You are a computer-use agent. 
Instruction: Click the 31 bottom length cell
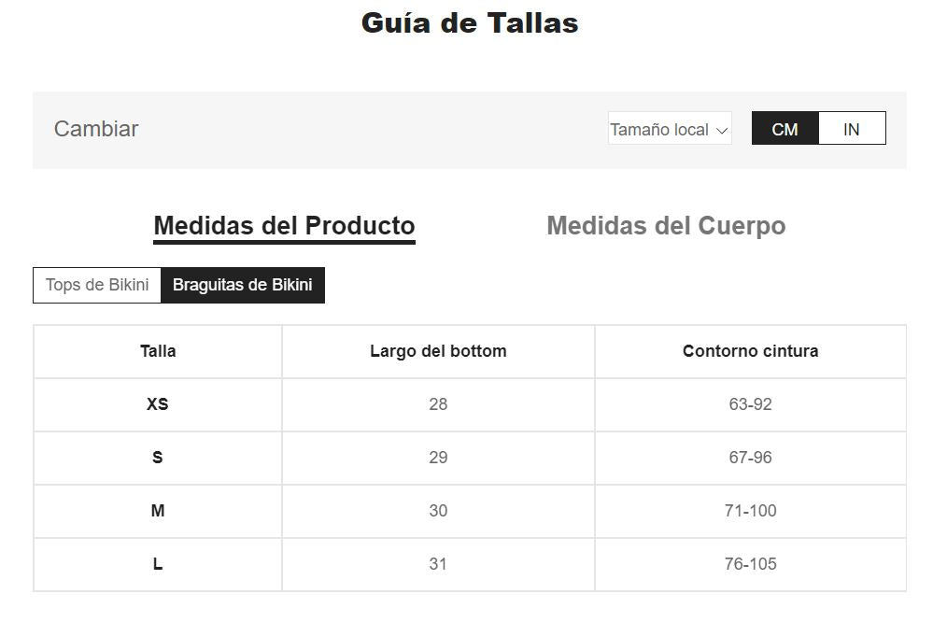point(438,564)
